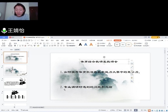
Task: Switch to the 大纲 outline panel tab
Action: point(11,50)
